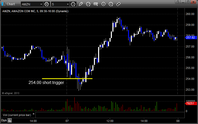Close the Vol (current price bar) study pane
This screenshot has height=124, width=198.
coord(34,114)
